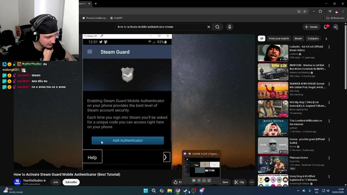Click the Chrome profile avatar
Viewport: 347px width, 195px height.
337,11
